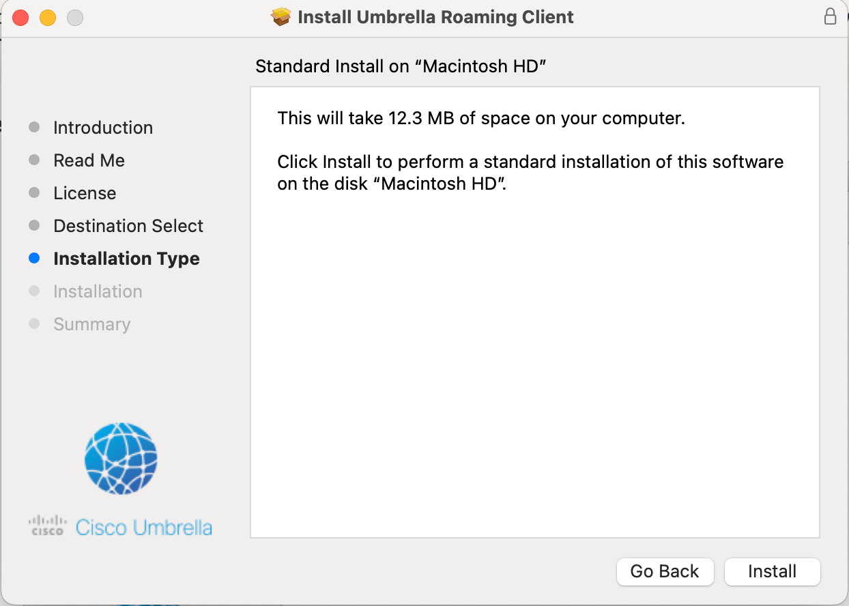Click the dimmed Installation step

98,291
